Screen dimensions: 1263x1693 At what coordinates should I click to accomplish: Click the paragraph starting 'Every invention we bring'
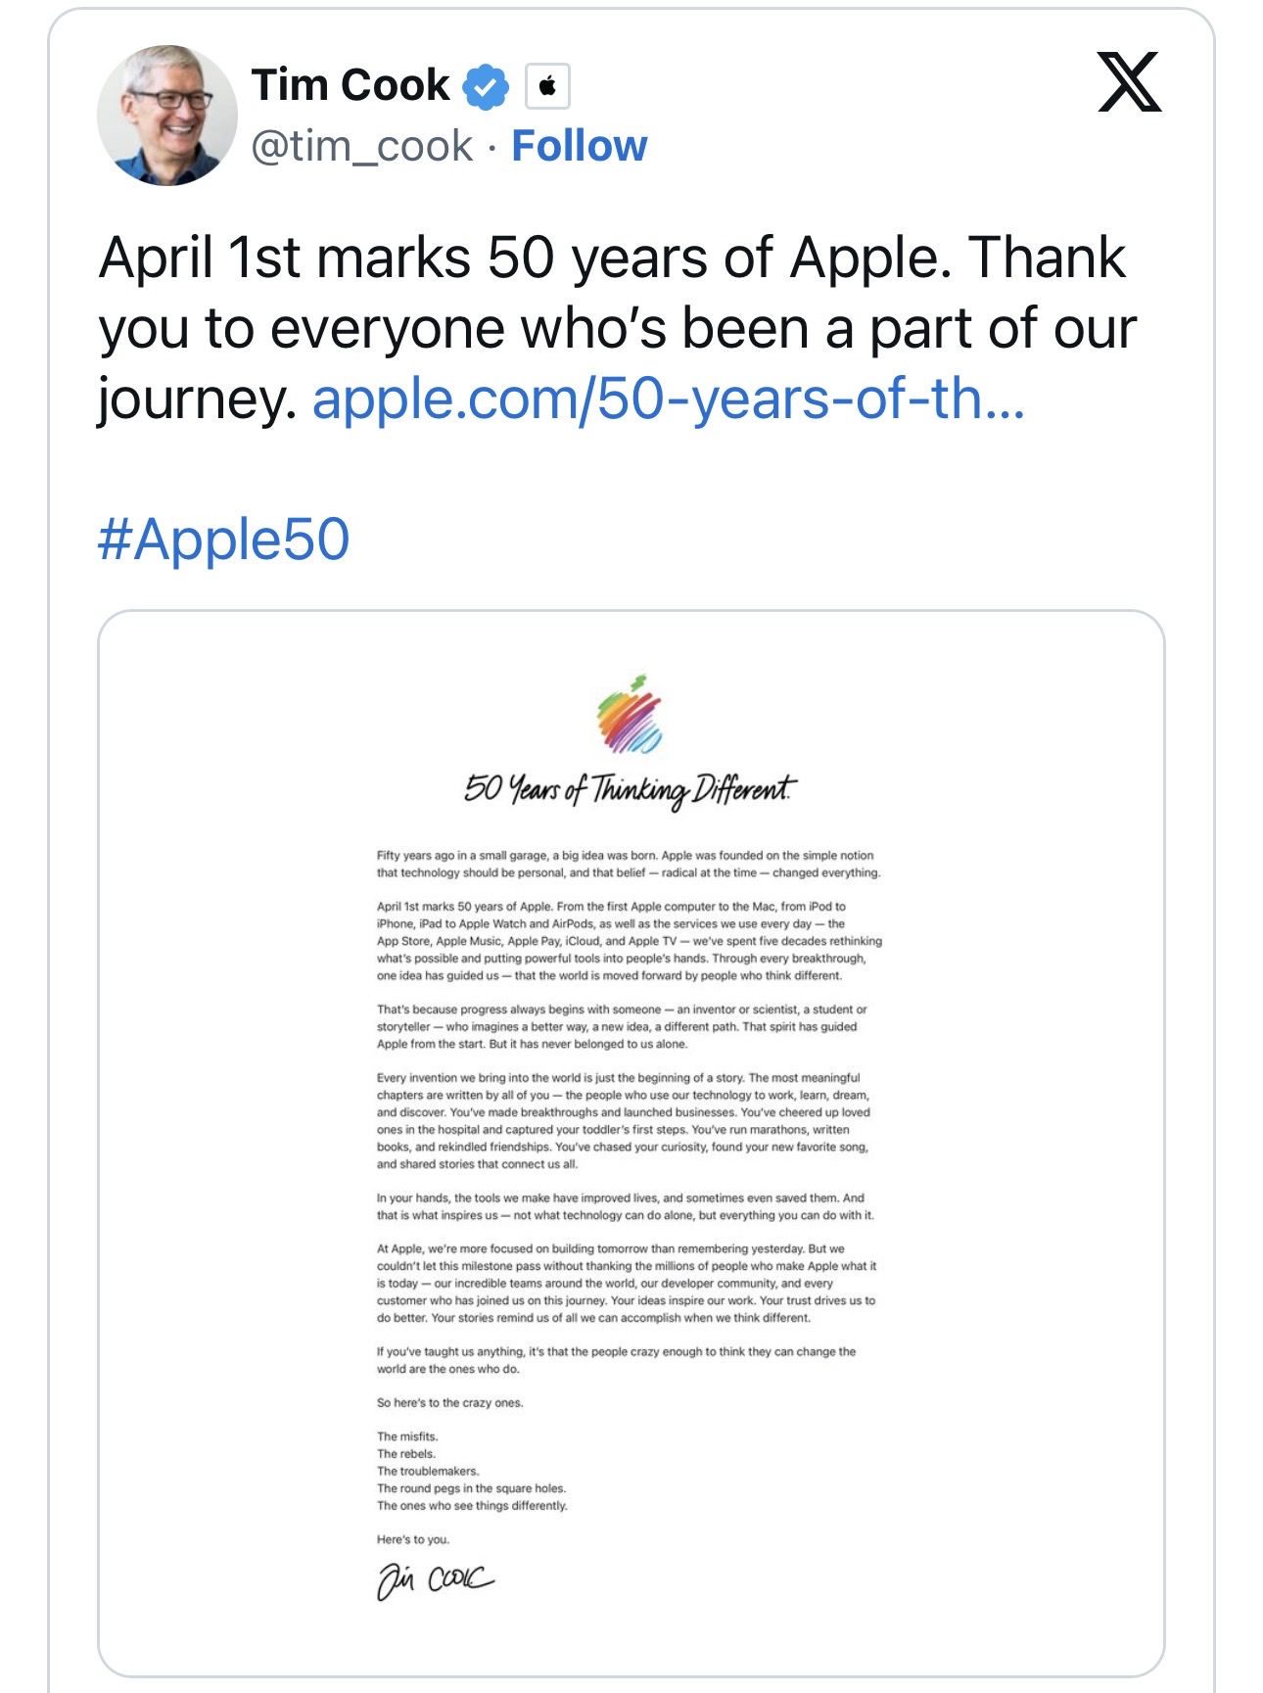[623, 1120]
